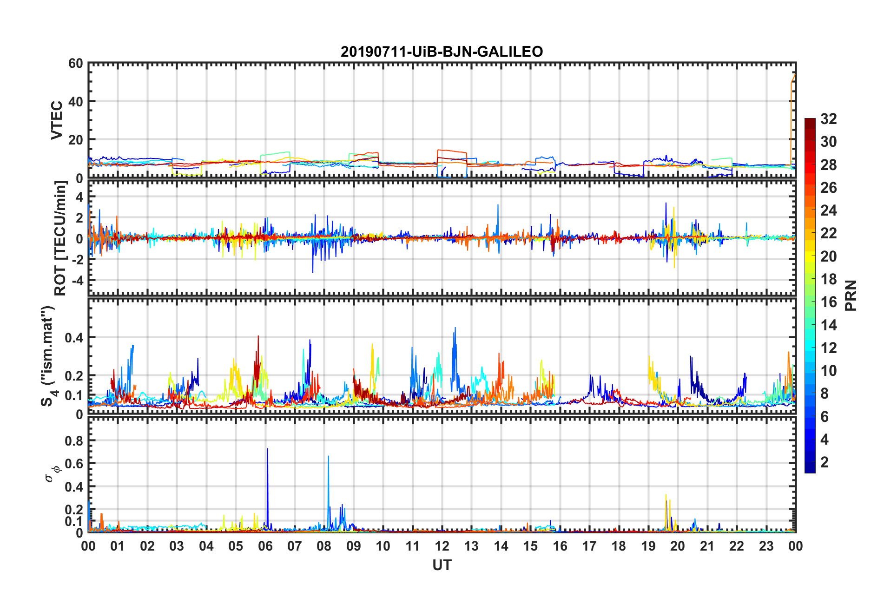Click the plot title 20190711-UiB-BJN-GALILEO
This screenshot has width=884, height=591.
pos(442,52)
